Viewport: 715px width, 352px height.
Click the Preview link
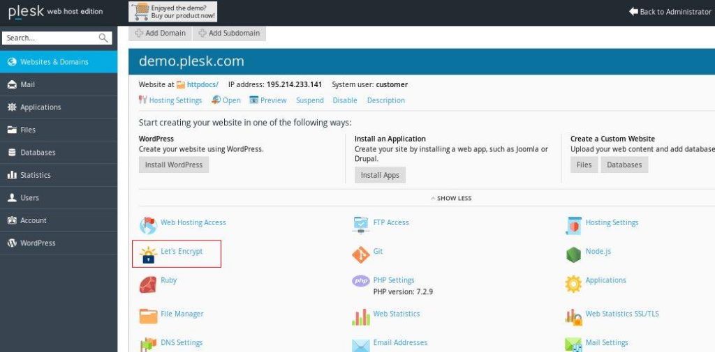click(274, 100)
